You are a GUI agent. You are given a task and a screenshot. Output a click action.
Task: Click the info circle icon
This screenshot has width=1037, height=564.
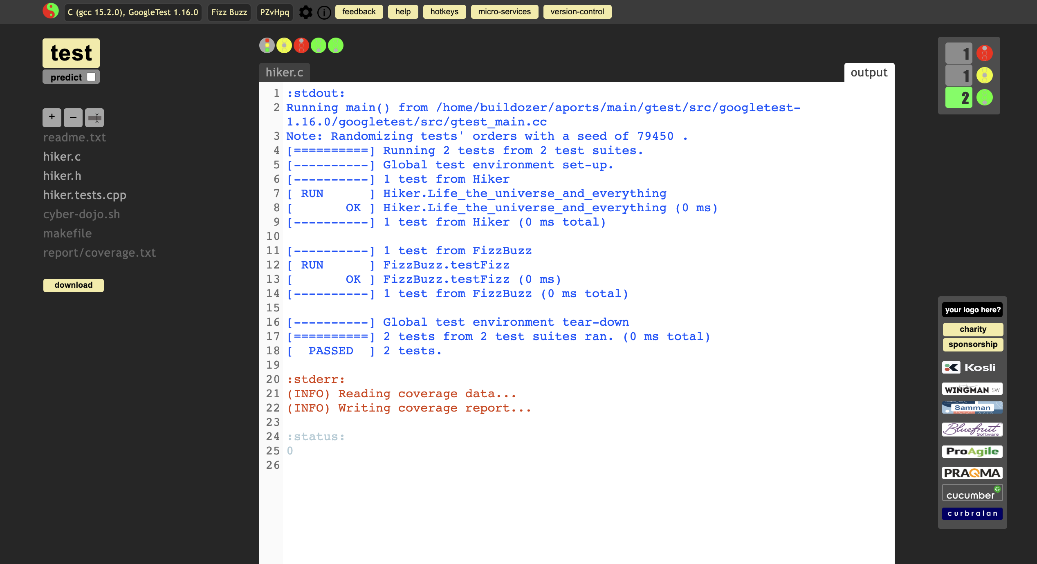tap(324, 12)
